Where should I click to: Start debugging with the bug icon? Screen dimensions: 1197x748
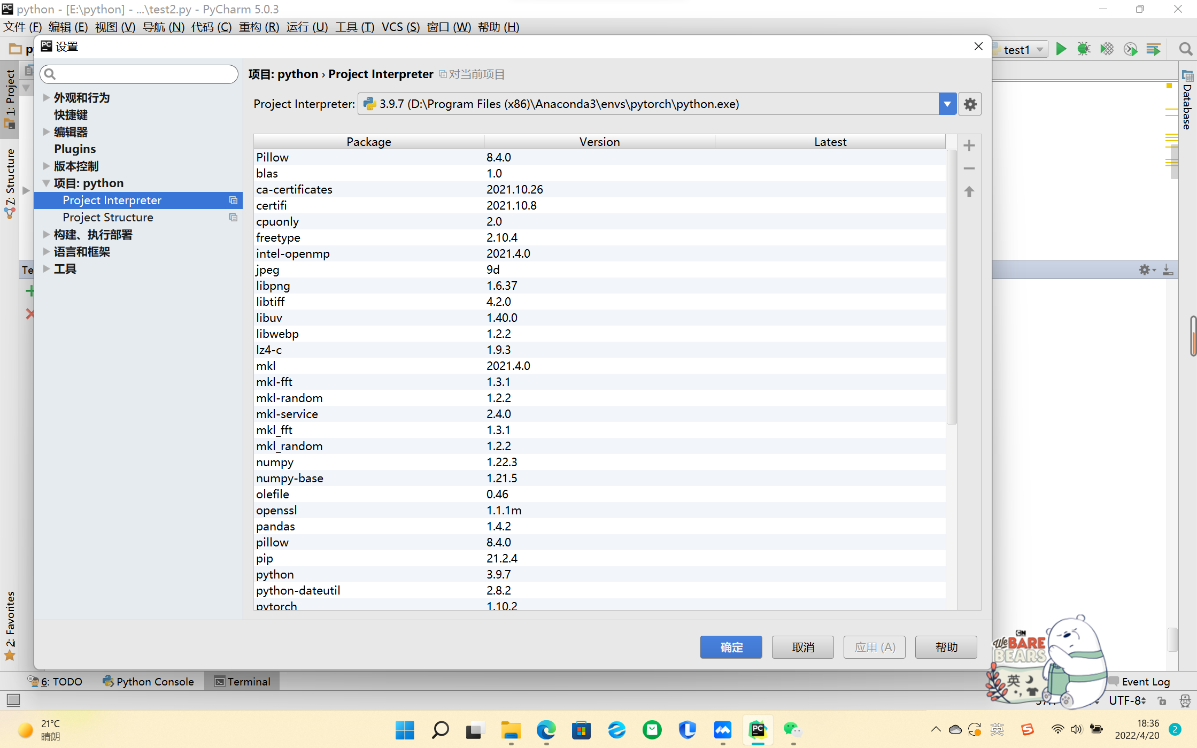click(1084, 49)
